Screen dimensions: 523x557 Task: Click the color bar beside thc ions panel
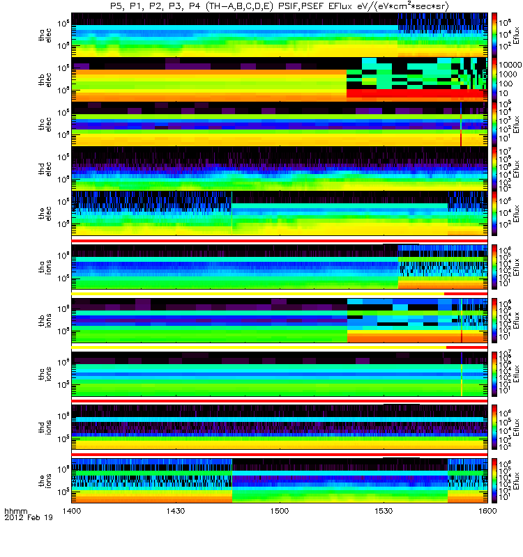point(494,374)
